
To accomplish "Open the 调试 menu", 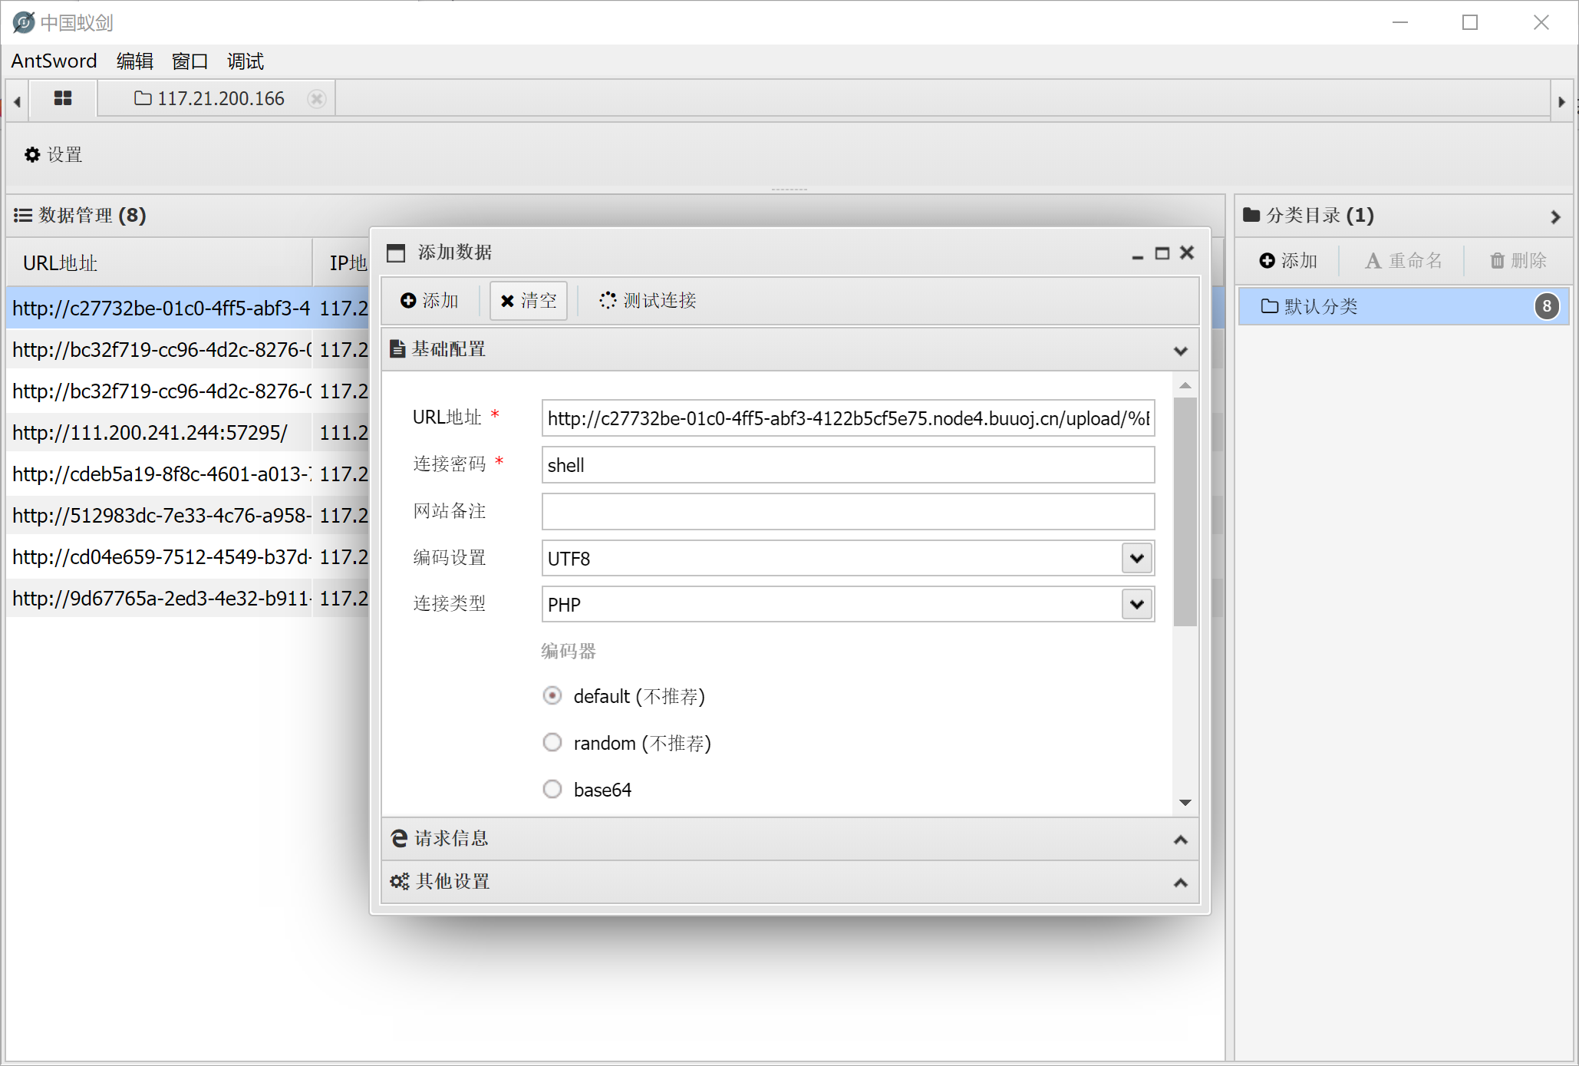I will [246, 61].
